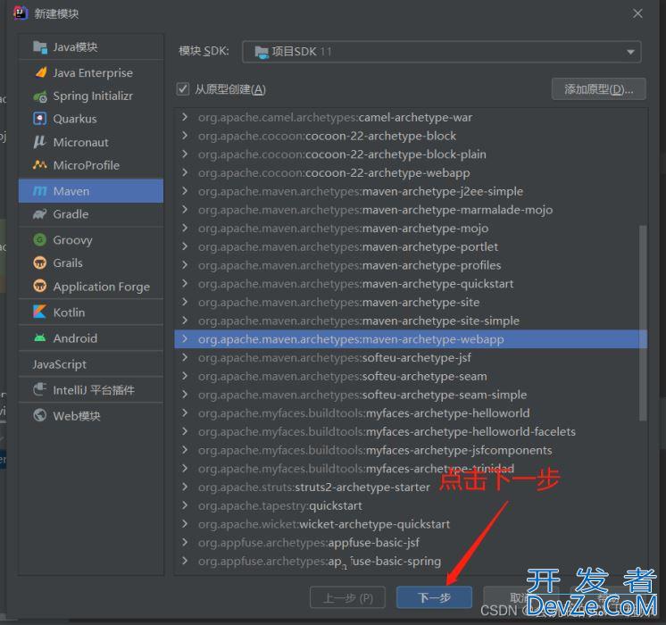Select maven-archetype-site row
666x625 pixels.
pyautogui.click(x=411, y=302)
